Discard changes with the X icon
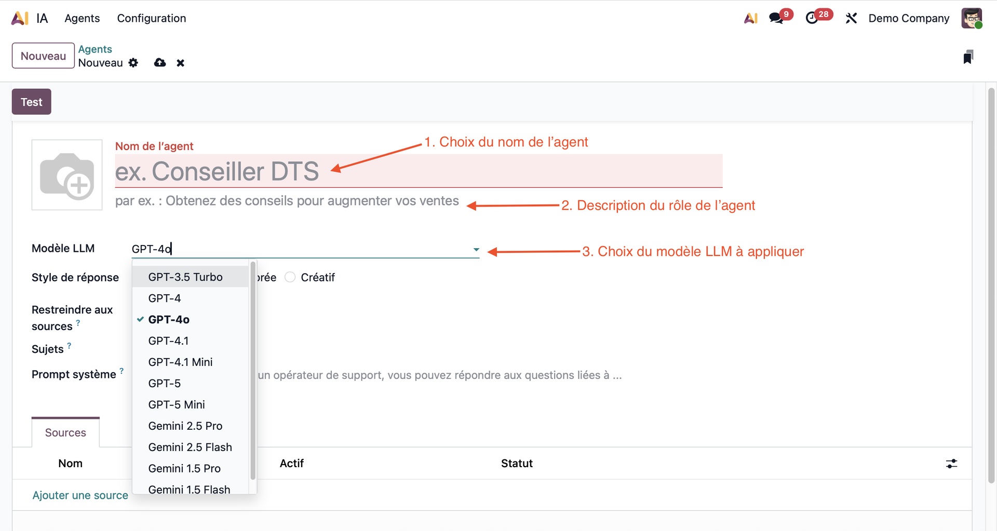Viewport: 997px width, 531px height. (x=180, y=63)
